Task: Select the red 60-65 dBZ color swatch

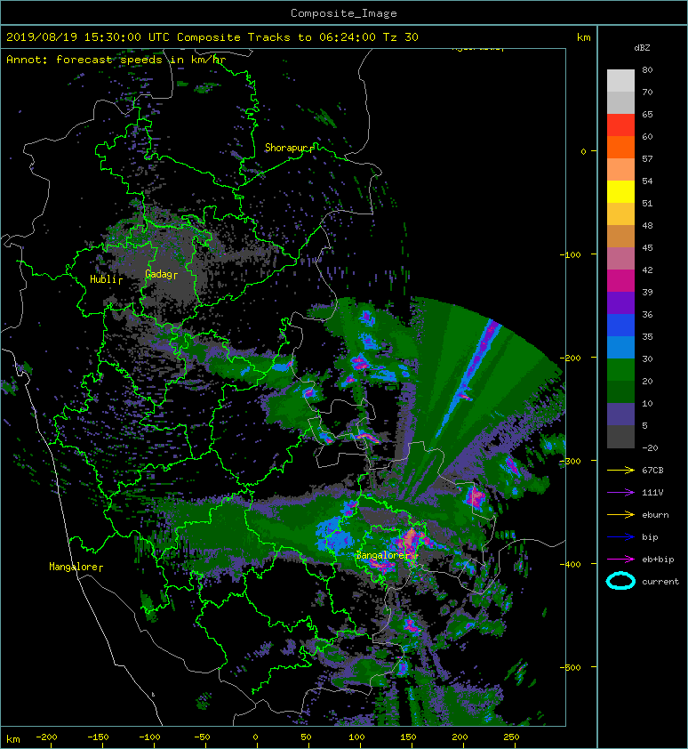Action: pos(620,125)
